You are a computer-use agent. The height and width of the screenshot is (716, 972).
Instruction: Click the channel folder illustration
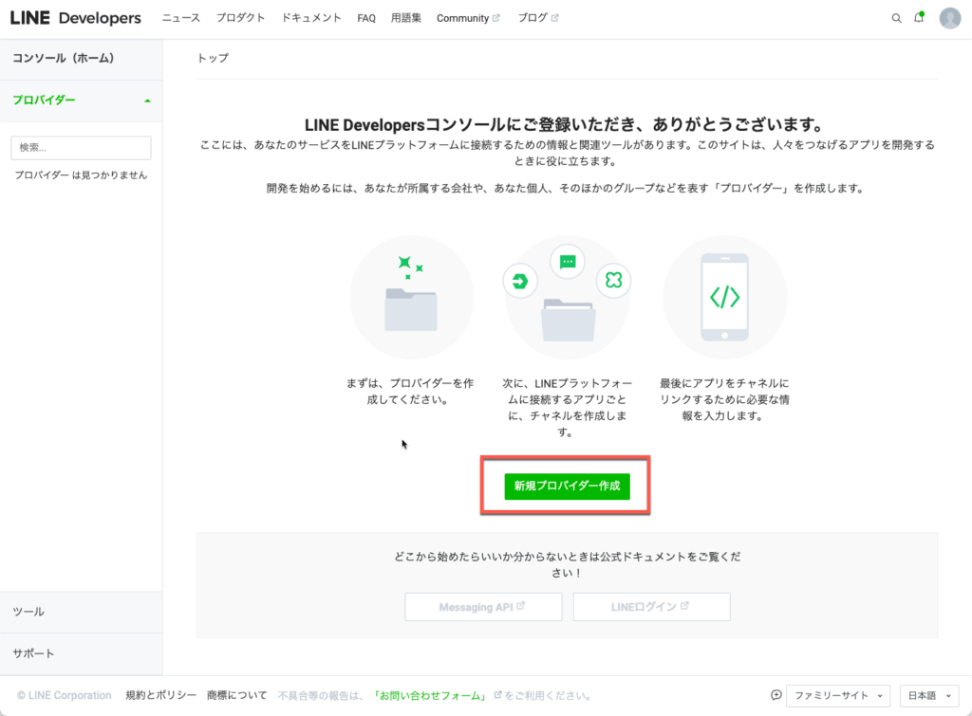click(x=568, y=297)
